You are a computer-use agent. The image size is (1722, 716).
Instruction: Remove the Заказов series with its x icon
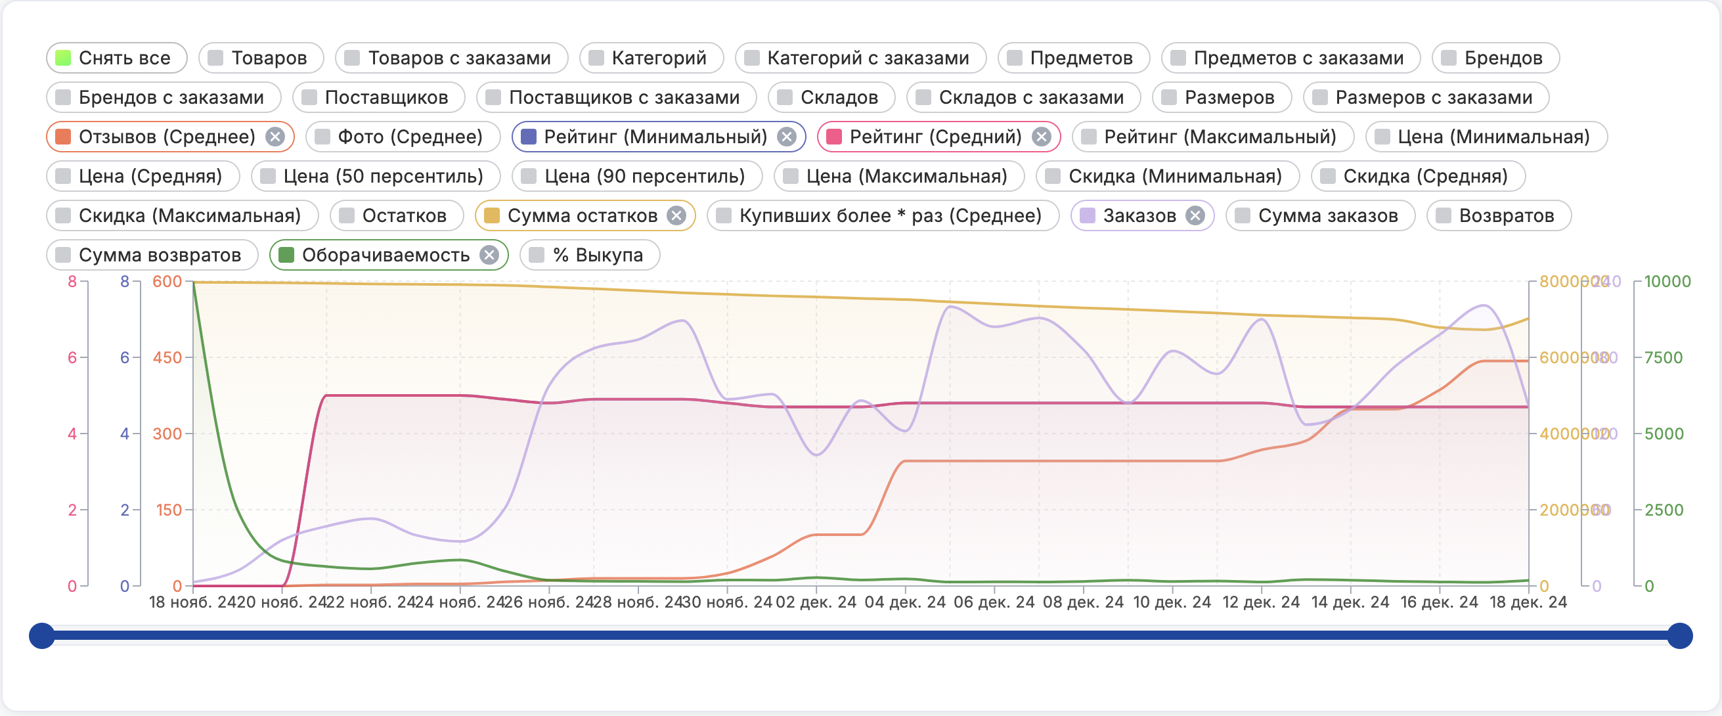click(x=1195, y=216)
